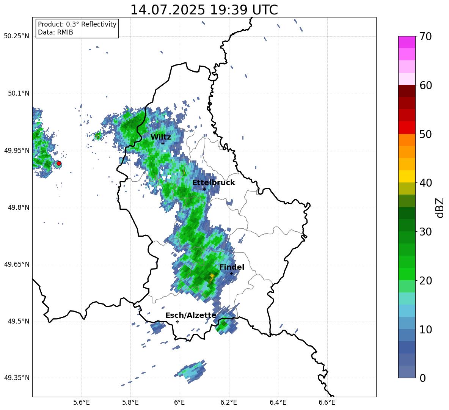Click the yellow high-reflectivity cell near Findel
Image resolution: width=449 pixels, height=410 pixels.
(212, 276)
